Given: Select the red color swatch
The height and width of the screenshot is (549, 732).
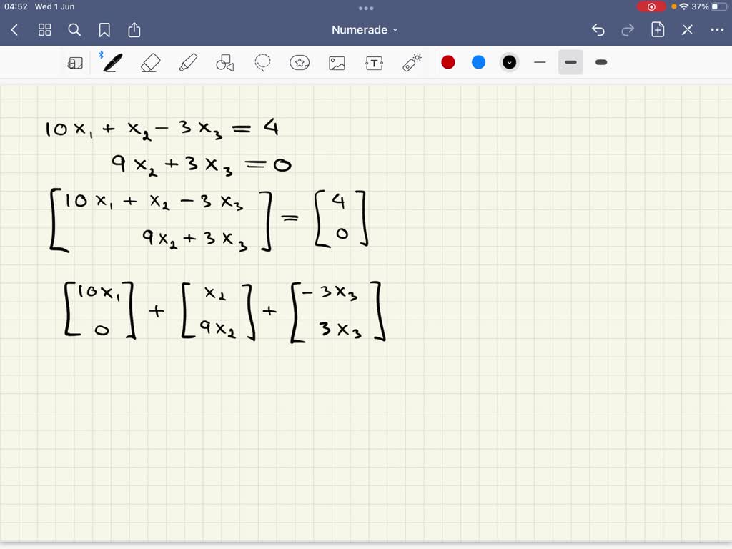Looking at the screenshot, I should click(x=448, y=62).
